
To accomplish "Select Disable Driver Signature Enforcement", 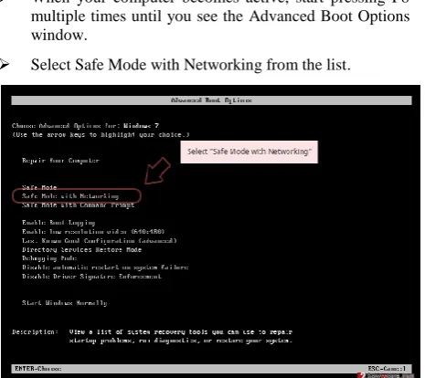I will (91, 277).
